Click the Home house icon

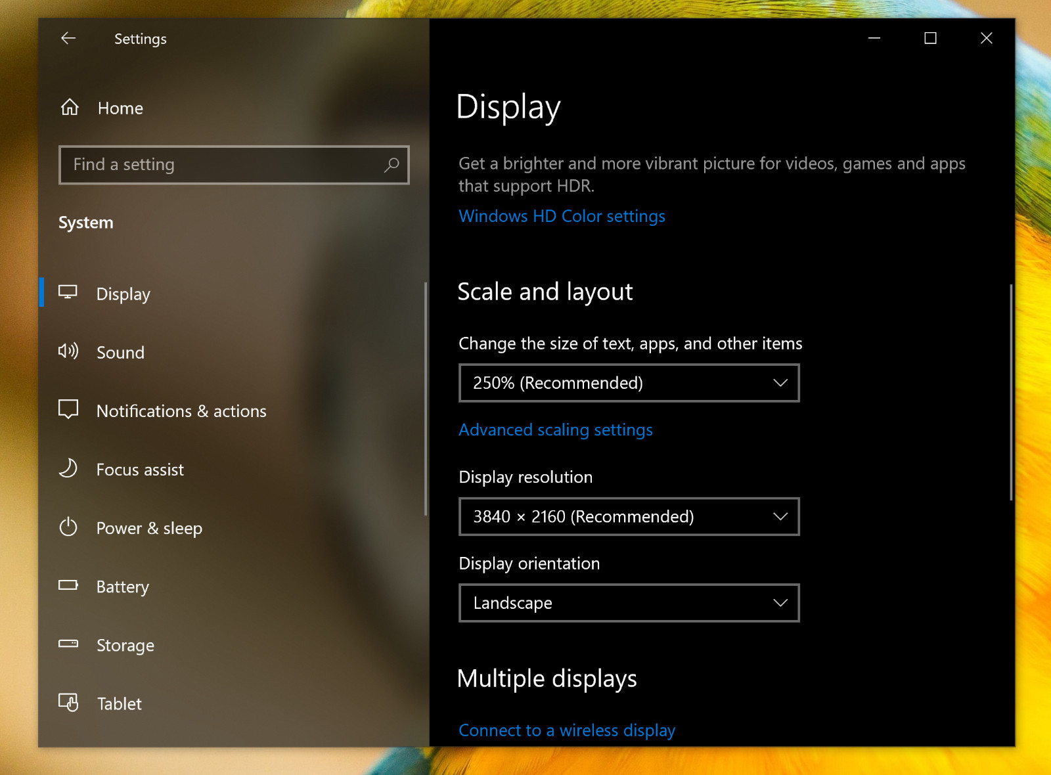coord(70,107)
